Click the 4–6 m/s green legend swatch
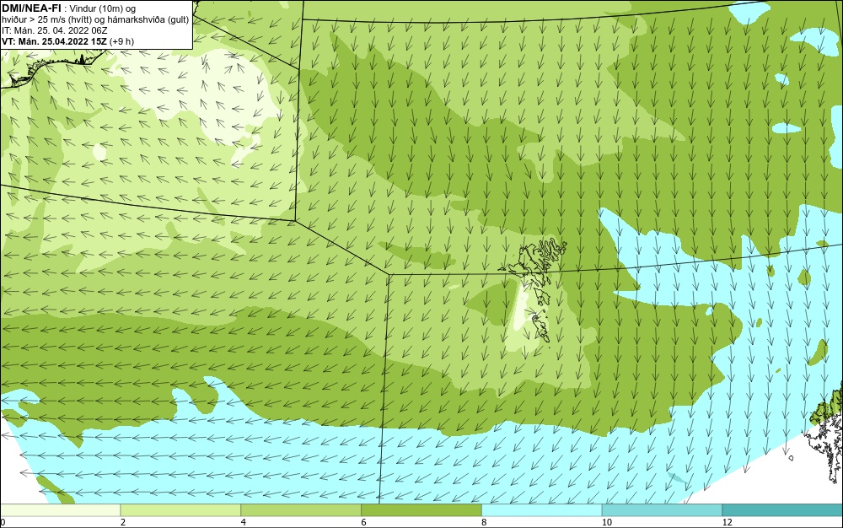The image size is (843, 528). pyautogui.click(x=301, y=510)
